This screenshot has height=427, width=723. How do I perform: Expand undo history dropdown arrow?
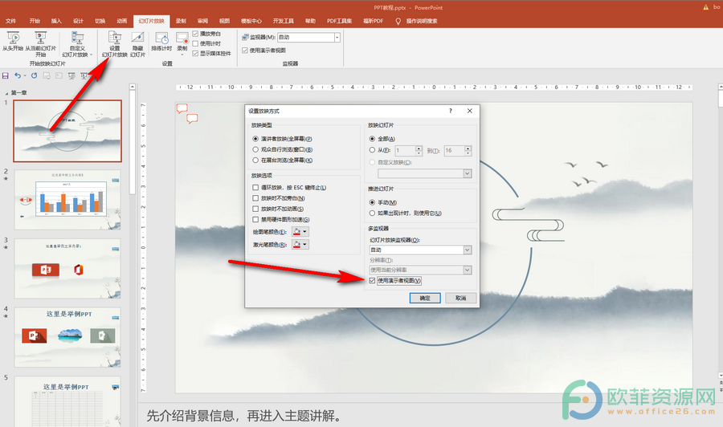24,76
